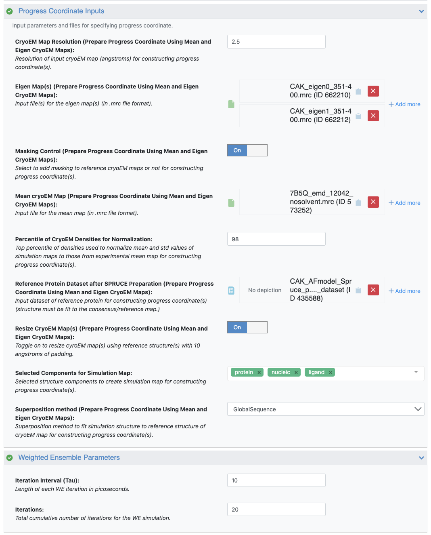Viewport: 431px width, 535px height.
Task: Toggle the Masking Control switch
Action: [x=247, y=150]
